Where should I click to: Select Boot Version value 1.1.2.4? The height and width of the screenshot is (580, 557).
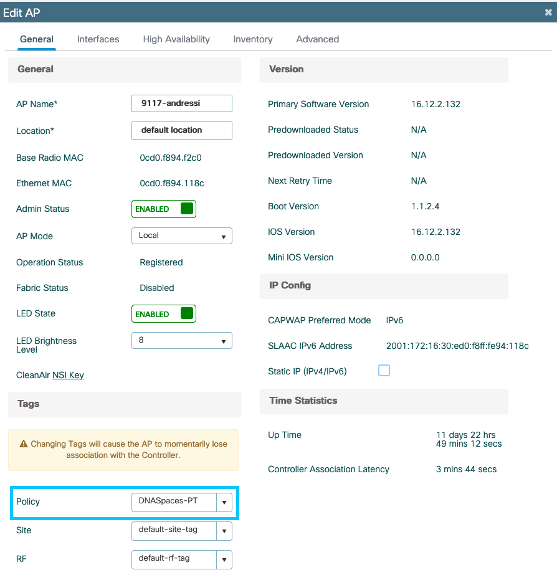click(426, 206)
